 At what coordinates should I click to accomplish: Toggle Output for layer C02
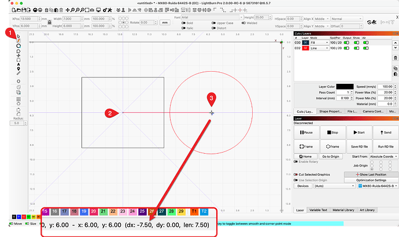[346, 48]
